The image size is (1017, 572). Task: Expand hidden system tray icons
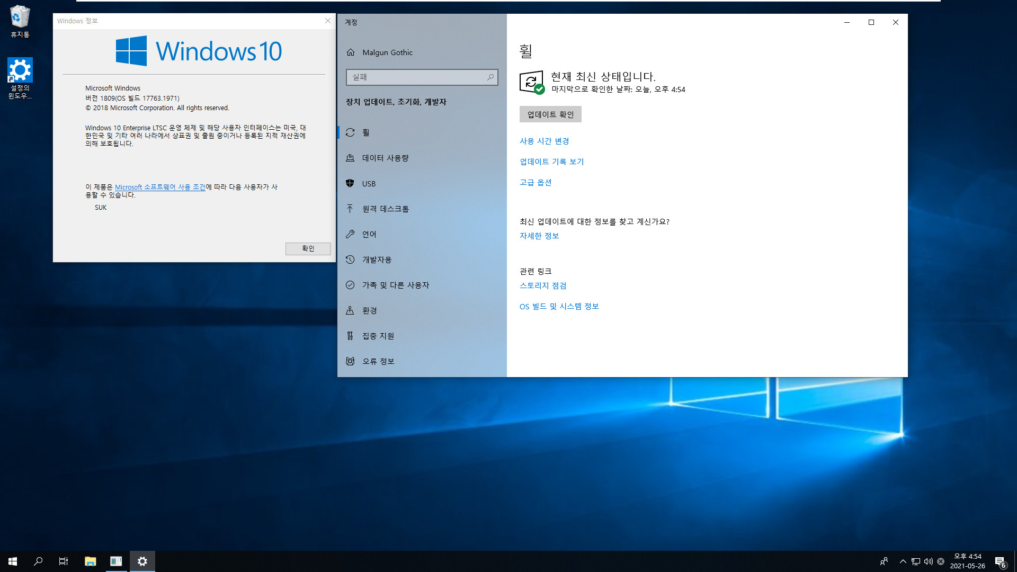pos(903,561)
